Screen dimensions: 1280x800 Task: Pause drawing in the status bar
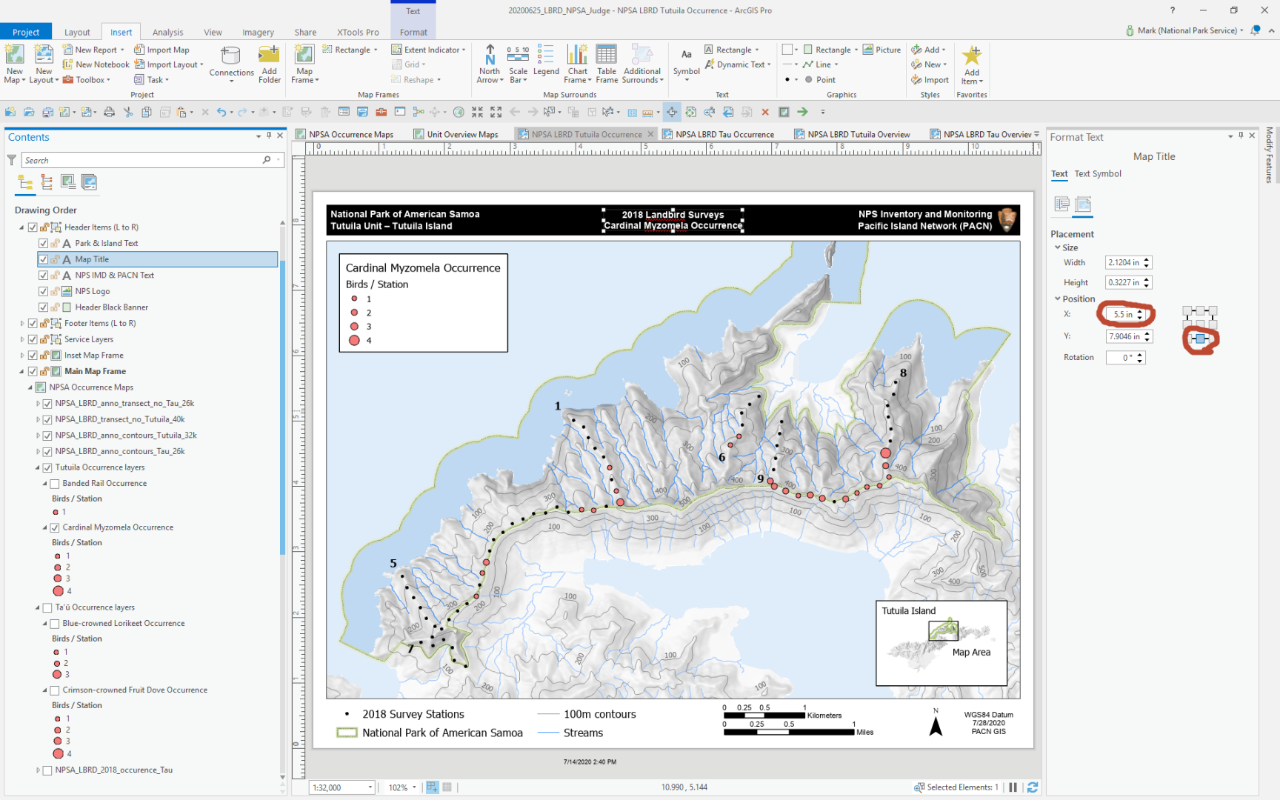1013,787
